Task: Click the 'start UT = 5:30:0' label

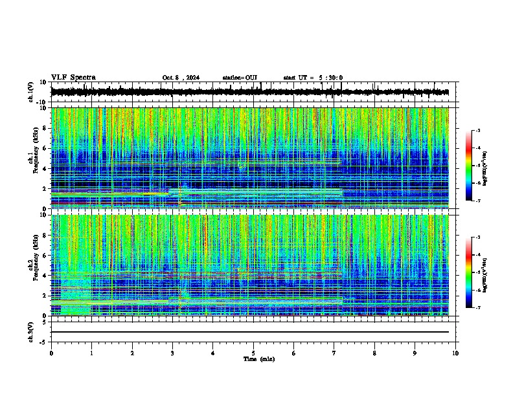Action: (x=313, y=78)
